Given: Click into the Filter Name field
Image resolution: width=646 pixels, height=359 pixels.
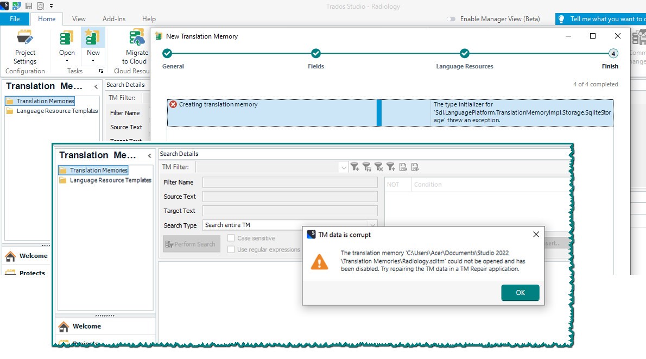Looking at the screenshot, I should coord(290,182).
